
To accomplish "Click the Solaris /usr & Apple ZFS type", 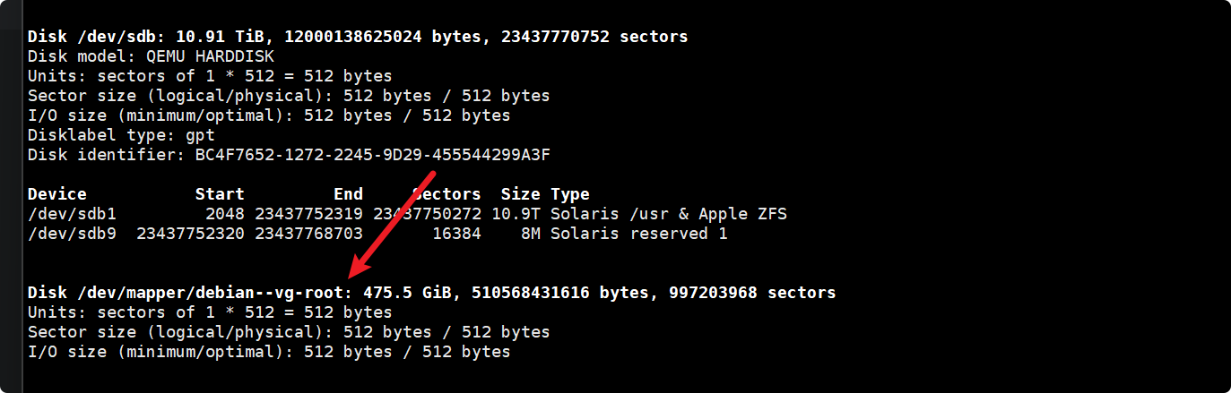I will (x=669, y=214).
